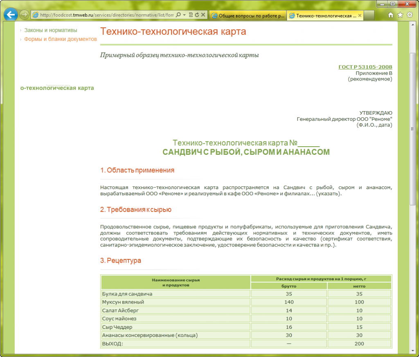
Task: Click the heading '2. Требования к сырью'
Action: point(136,210)
